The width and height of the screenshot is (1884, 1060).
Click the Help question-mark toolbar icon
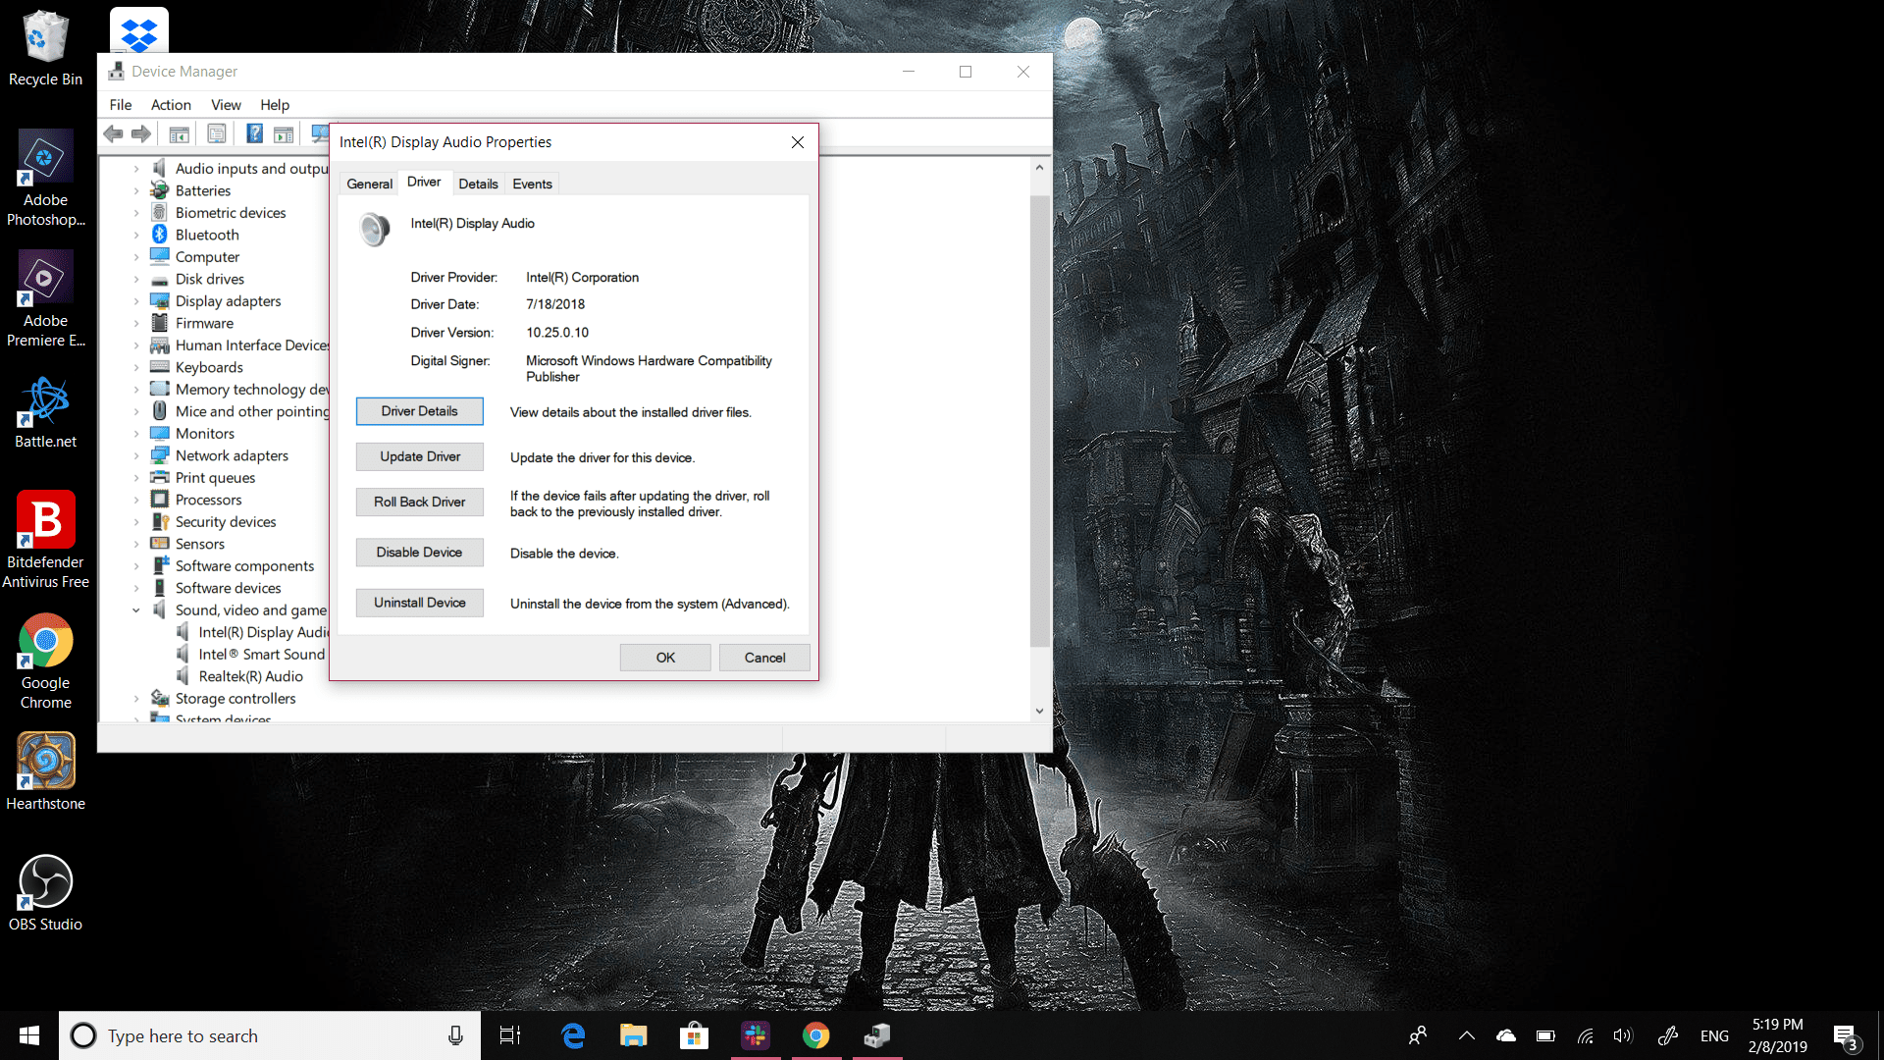tap(254, 133)
